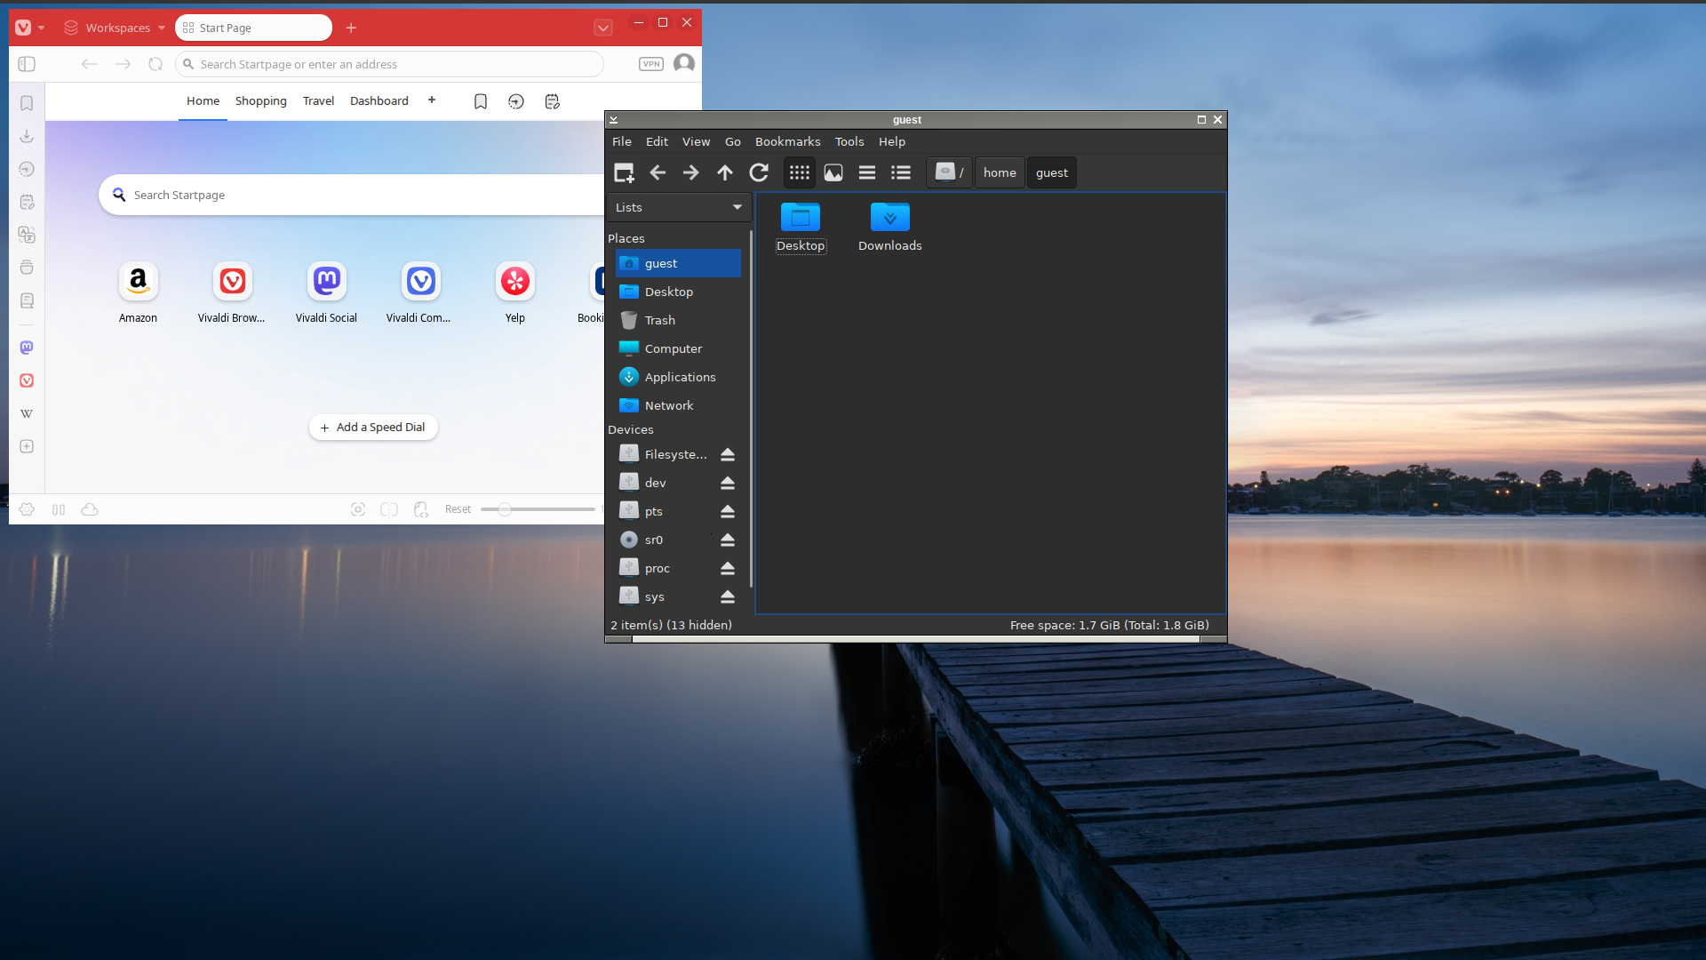
Task: Switch to the Shopping speed dial tab
Action: pyautogui.click(x=261, y=100)
